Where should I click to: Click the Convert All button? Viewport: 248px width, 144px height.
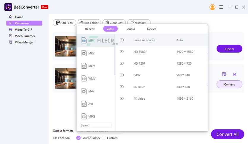click(x=228, y=134)
